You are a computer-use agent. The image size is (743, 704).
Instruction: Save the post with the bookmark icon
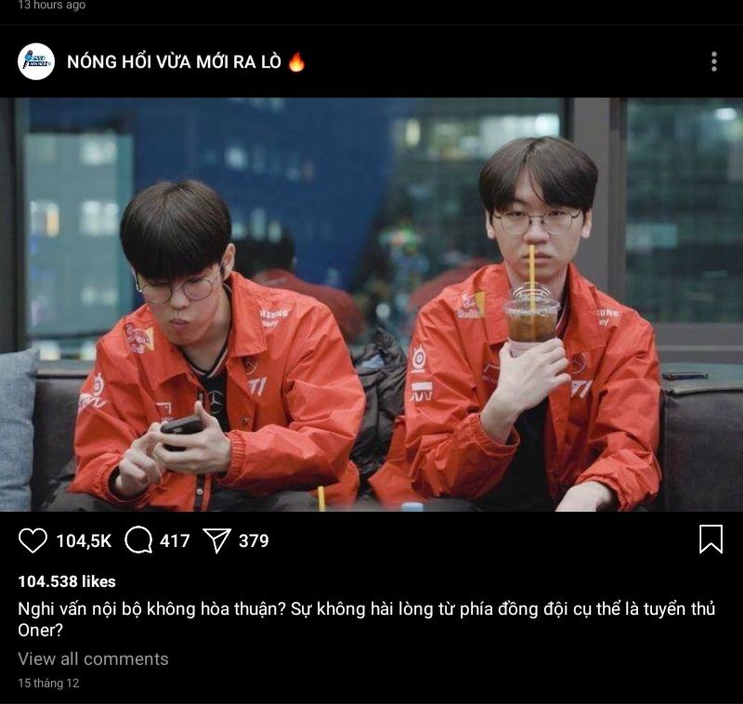(710, 539)
